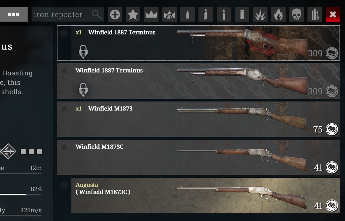The image size is (345, 221).
Task: Select the crown legendary filter
Action: [151, 14]
